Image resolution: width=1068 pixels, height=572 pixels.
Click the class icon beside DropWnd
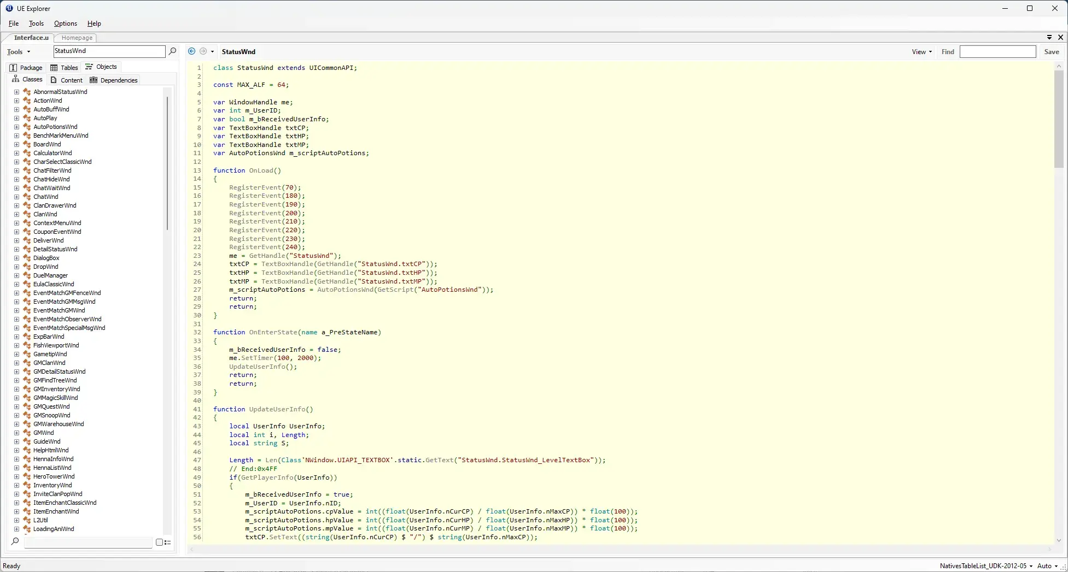[27, 267]
